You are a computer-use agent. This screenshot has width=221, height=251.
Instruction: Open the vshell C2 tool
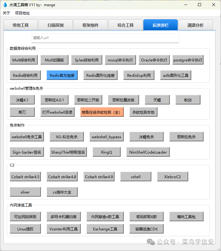(136, 177)
